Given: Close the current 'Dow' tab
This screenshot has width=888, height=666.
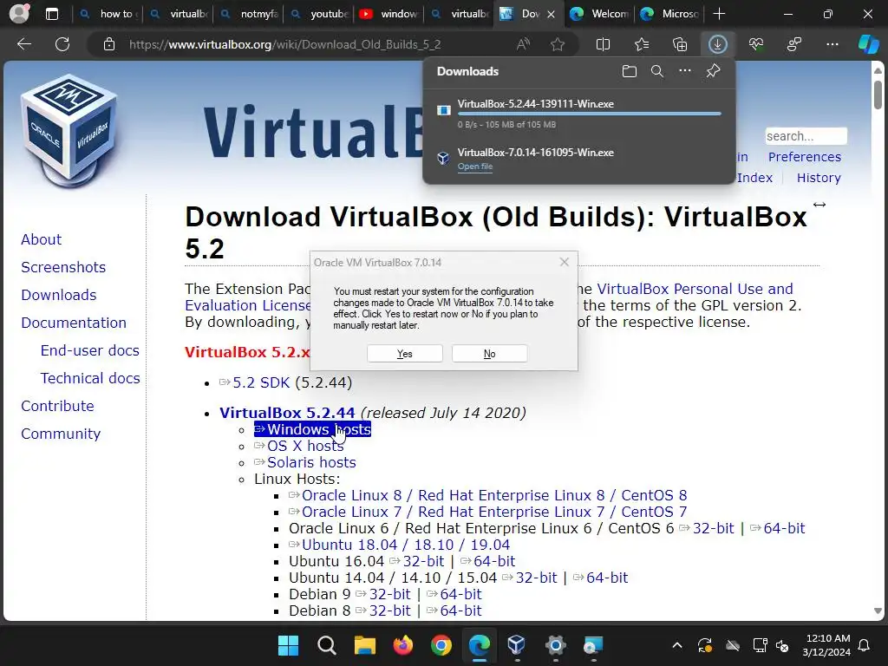Looking at the screenshot, I should click(551, 14).
